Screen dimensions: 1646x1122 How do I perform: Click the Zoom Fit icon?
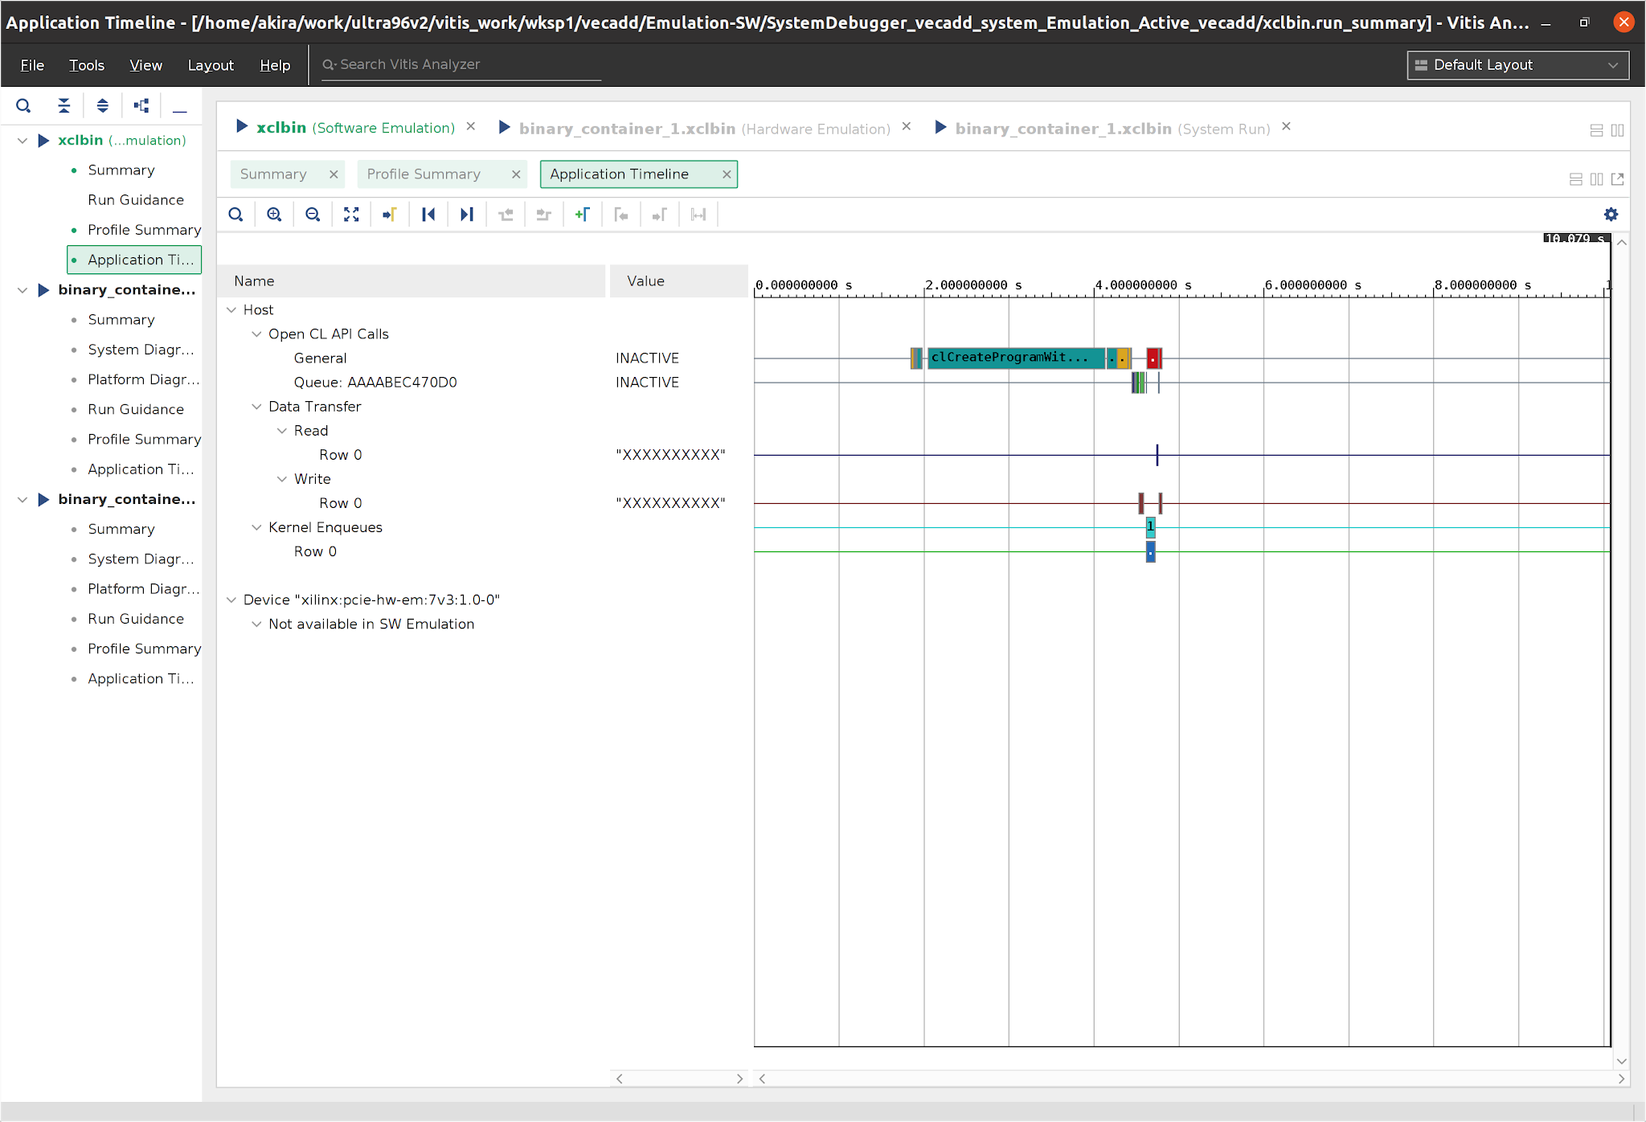(351, 215)
